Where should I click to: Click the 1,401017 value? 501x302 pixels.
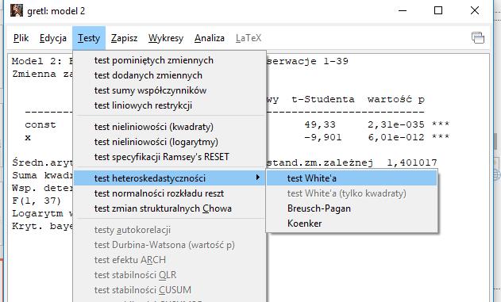pyautogui.click(x=411, y=162)
